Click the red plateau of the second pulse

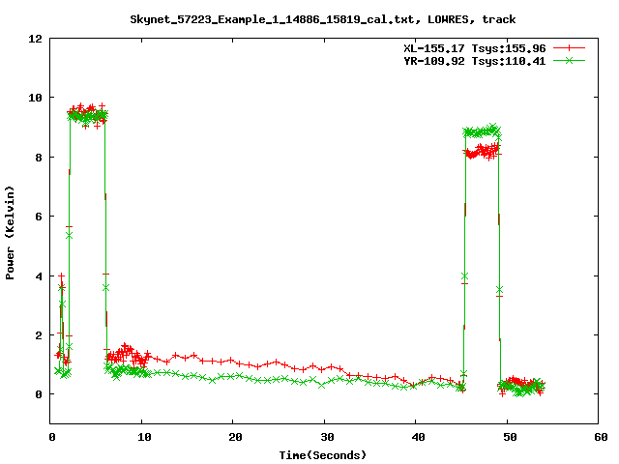(x=482, y=152)
